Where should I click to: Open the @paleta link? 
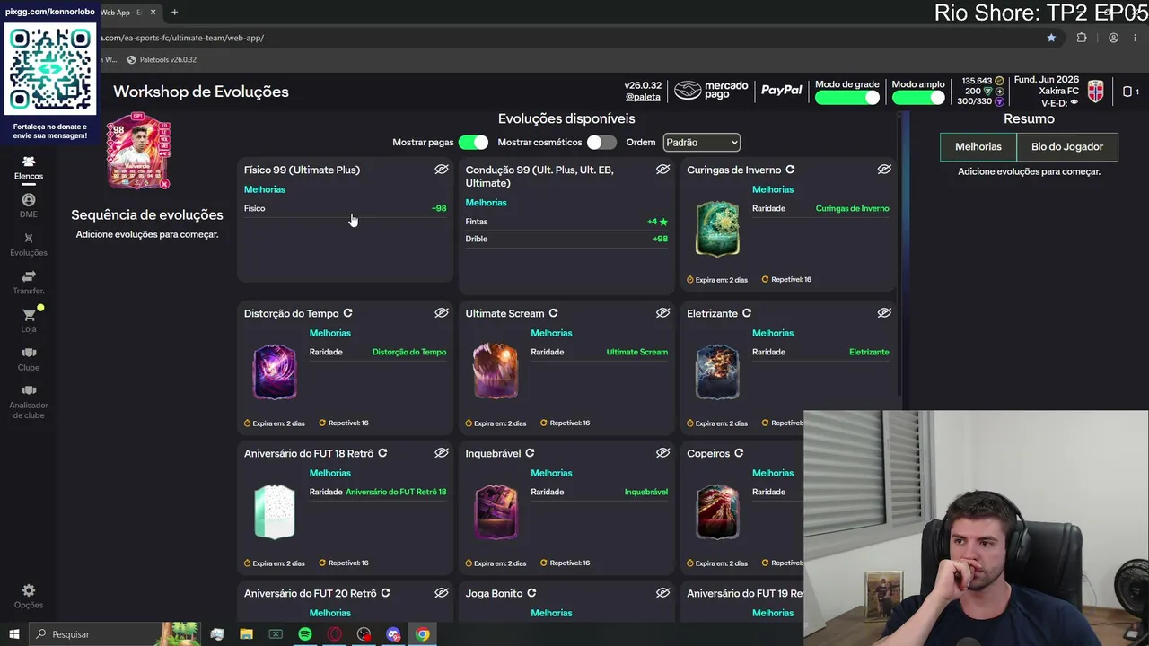pyautogui.click(x=643, y=97)
